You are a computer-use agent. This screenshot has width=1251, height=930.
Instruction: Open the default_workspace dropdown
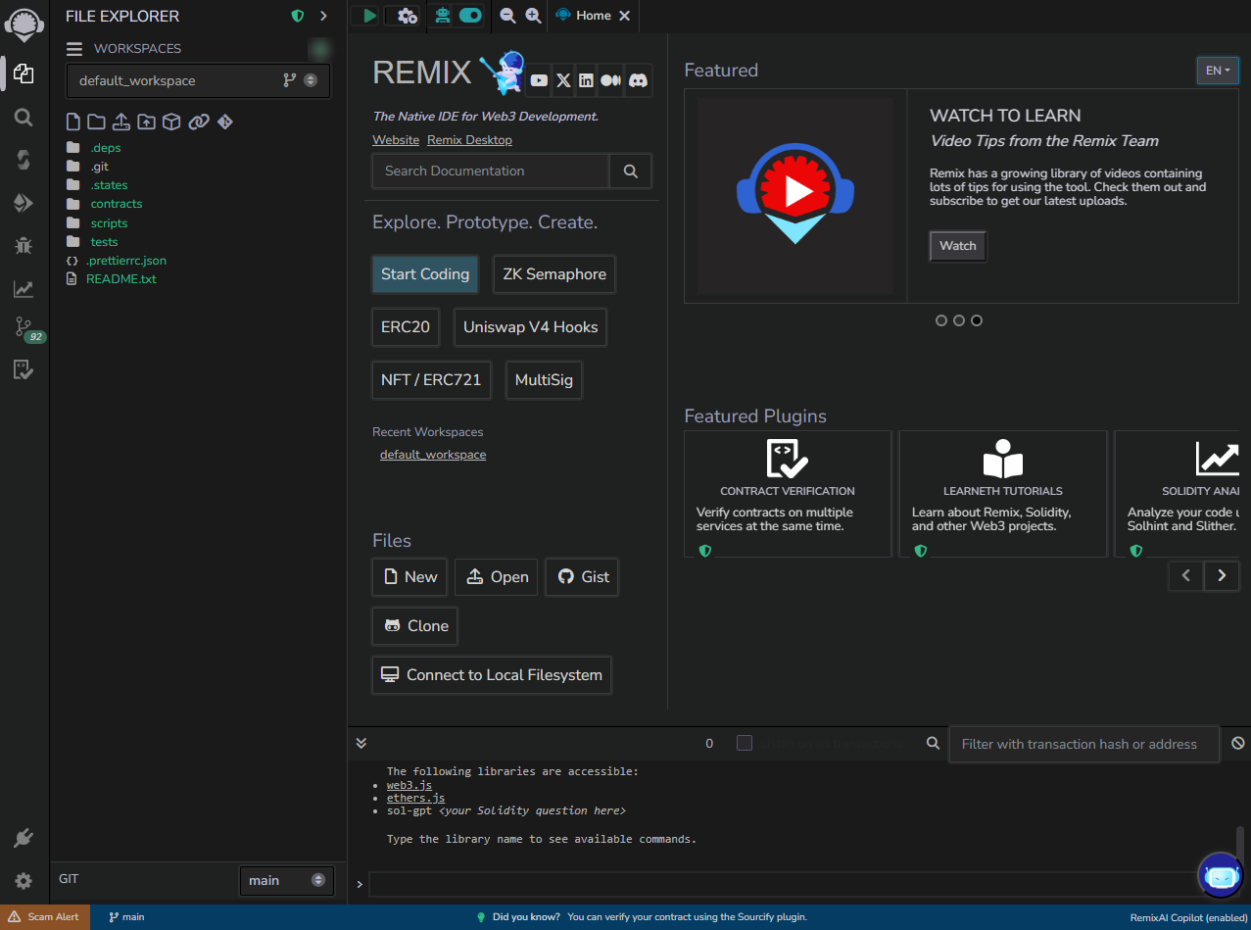198,80
